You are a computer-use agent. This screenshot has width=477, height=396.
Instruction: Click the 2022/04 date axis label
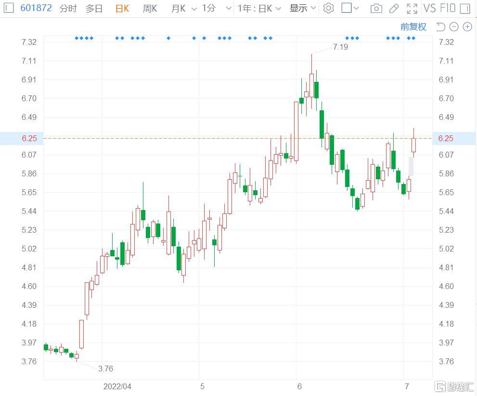[117, 386]
